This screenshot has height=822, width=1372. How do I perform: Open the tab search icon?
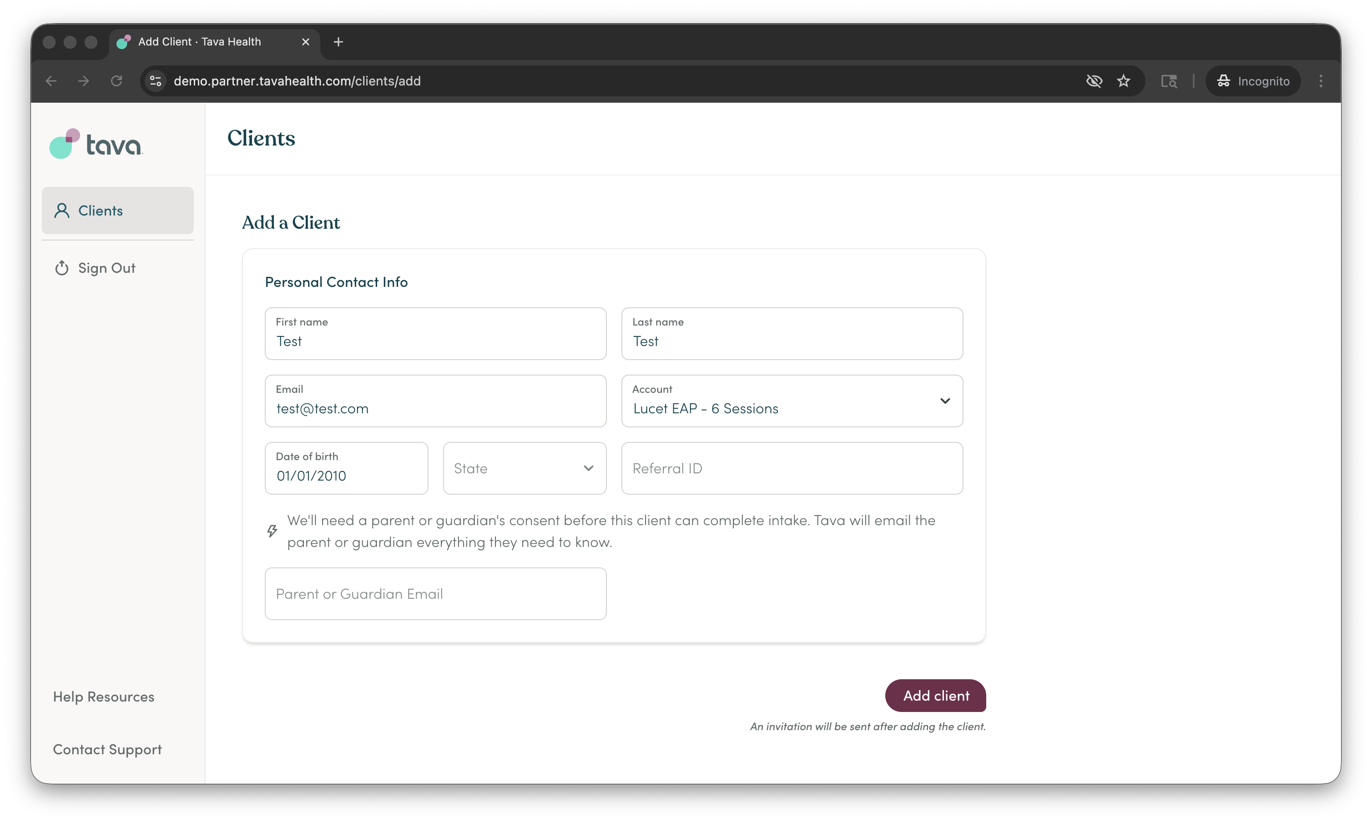(x=1169, y=81)
